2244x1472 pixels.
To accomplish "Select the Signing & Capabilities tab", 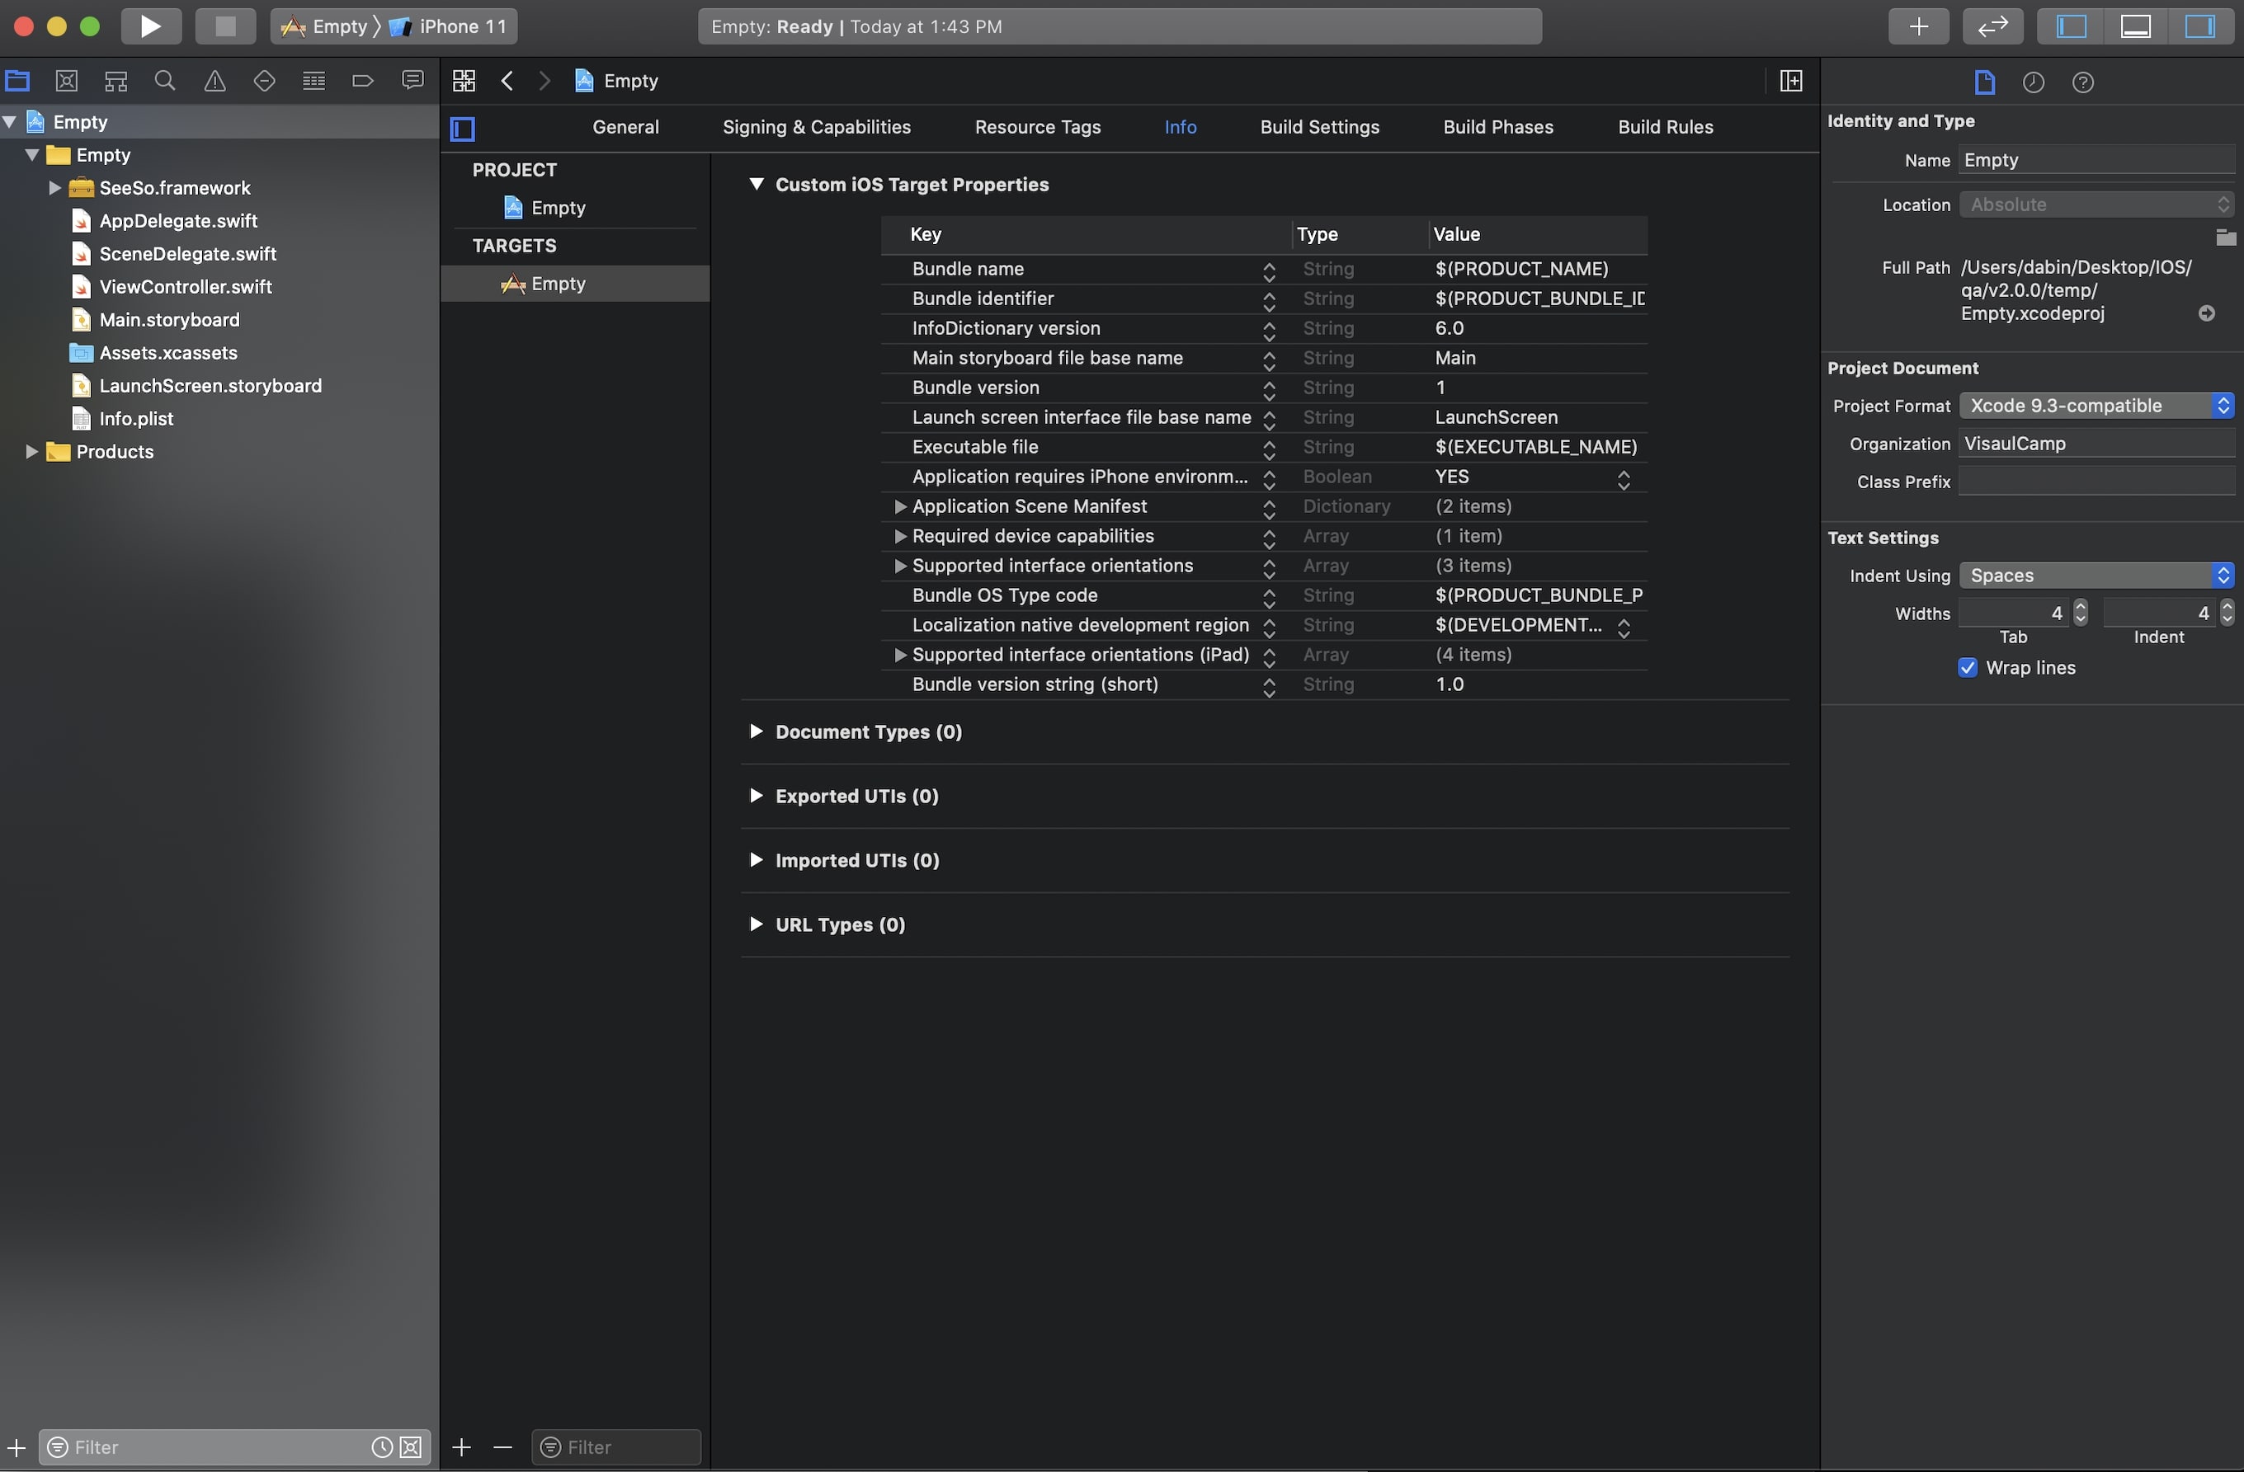I will pos(817,126).
